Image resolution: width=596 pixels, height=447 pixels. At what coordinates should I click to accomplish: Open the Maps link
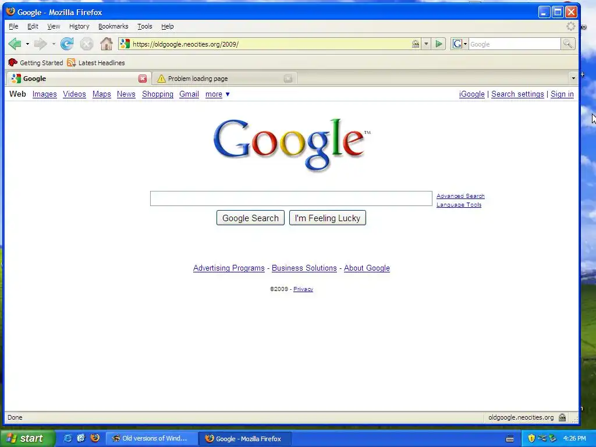[x=102, y=94]
